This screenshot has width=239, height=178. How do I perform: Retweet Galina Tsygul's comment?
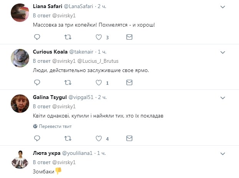point(68,138)
